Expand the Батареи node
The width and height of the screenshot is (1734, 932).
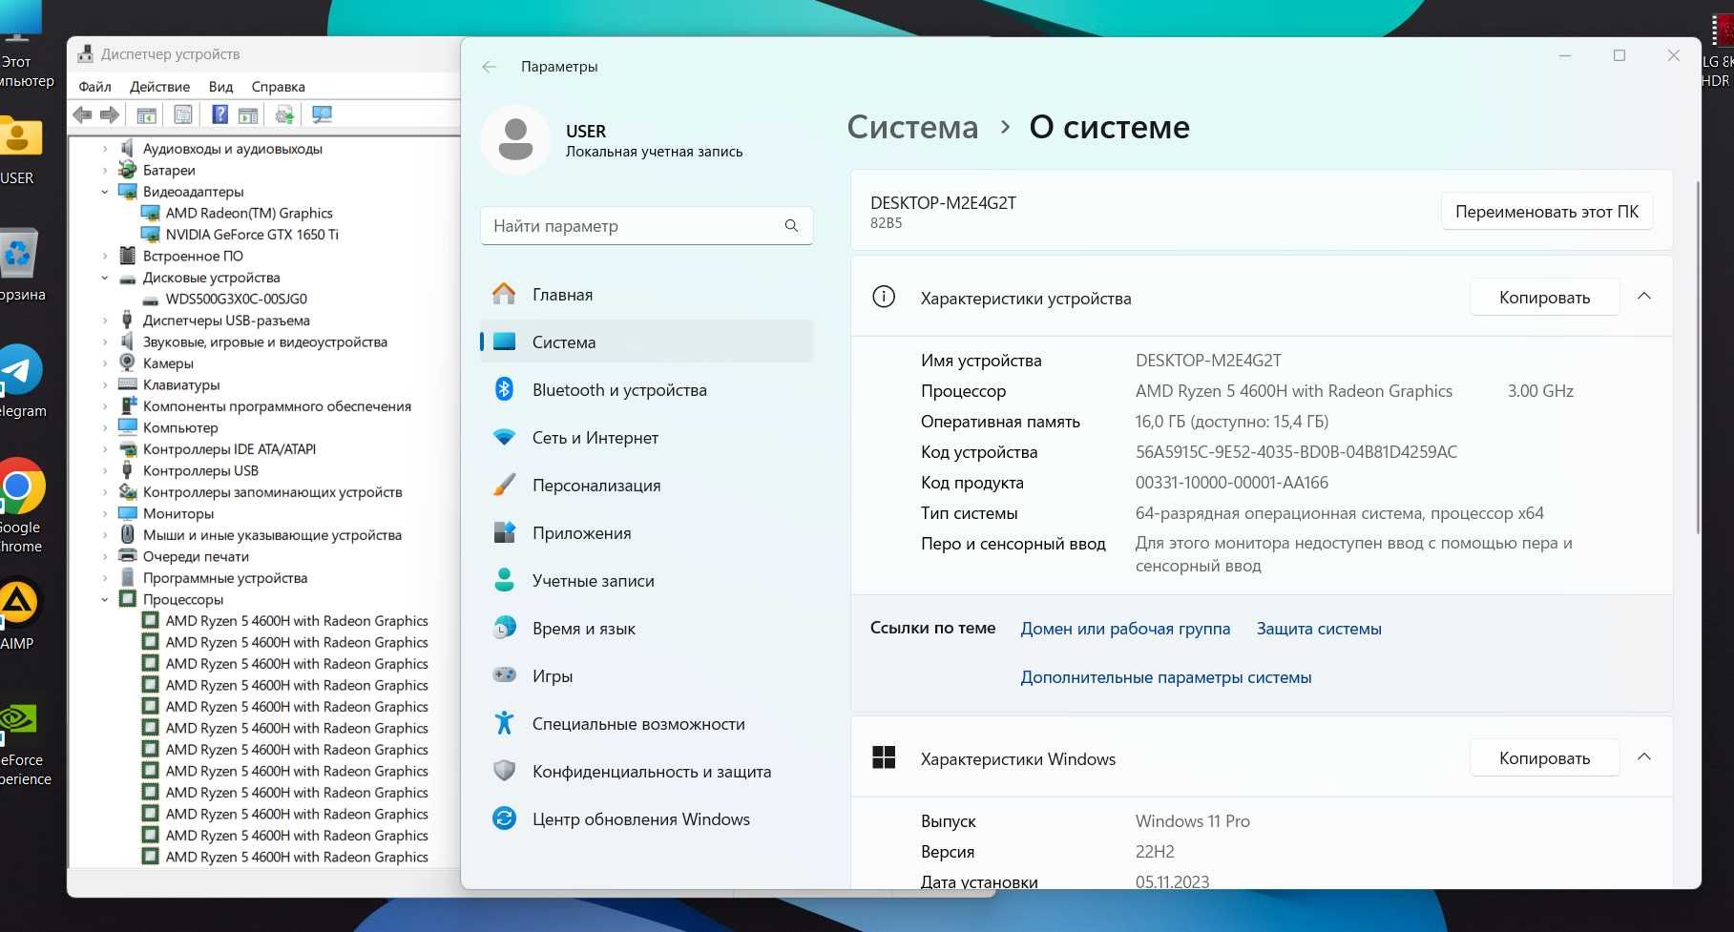coord(105,170)
